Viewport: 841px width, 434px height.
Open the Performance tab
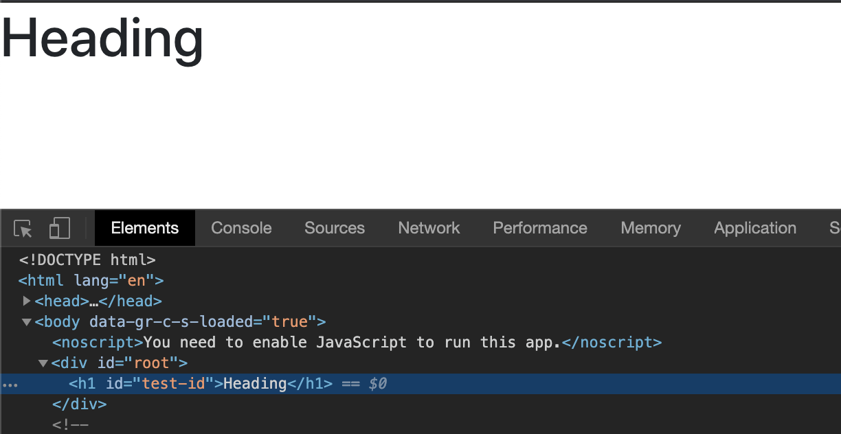pyautogui.click(x=540, y=228)
